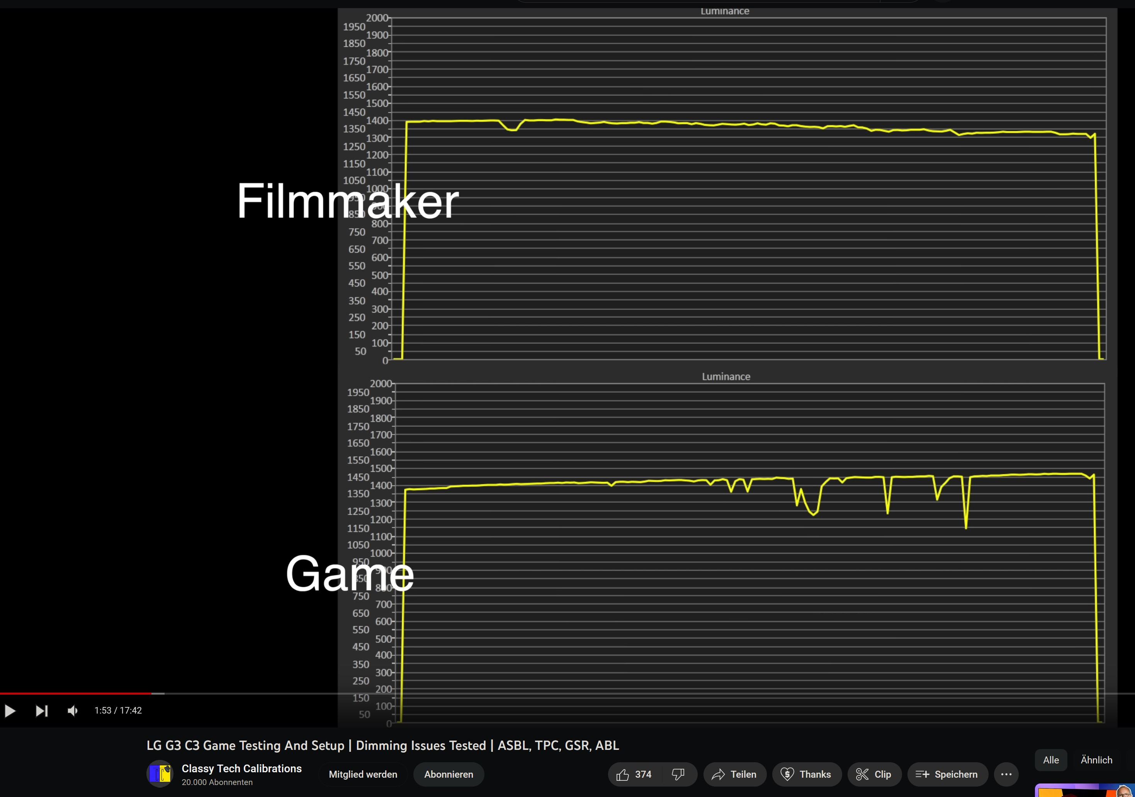The width and height of the screenshot is (1135, 797).
Task: Click the 1:53 / 17:42 time display
Action: (x=118, y=710)
